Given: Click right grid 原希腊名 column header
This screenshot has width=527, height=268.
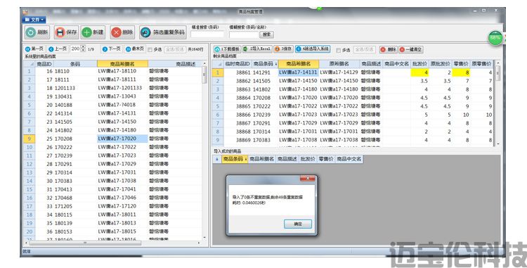Looking at the screenshot, I should [339, 63].
